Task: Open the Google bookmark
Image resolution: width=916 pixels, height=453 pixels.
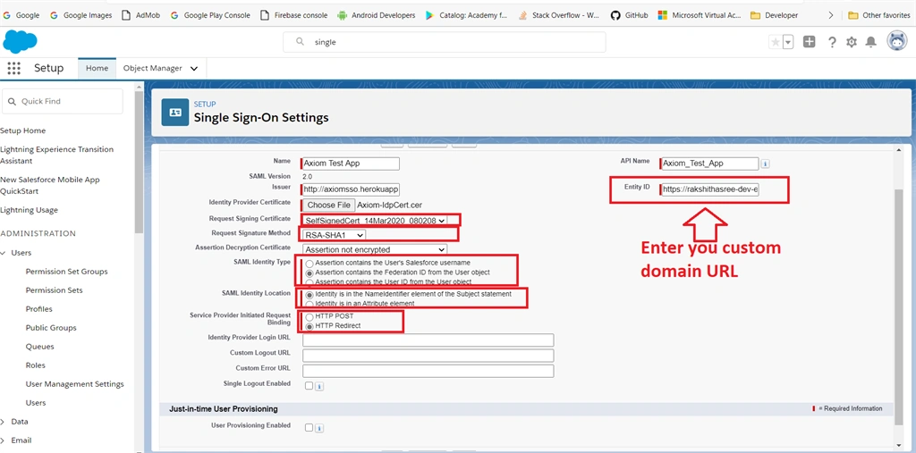Action: [x=21, y=15]
